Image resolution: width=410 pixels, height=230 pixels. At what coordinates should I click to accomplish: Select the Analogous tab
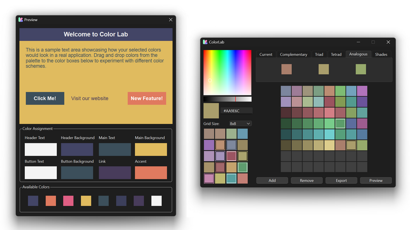point(358,54)
